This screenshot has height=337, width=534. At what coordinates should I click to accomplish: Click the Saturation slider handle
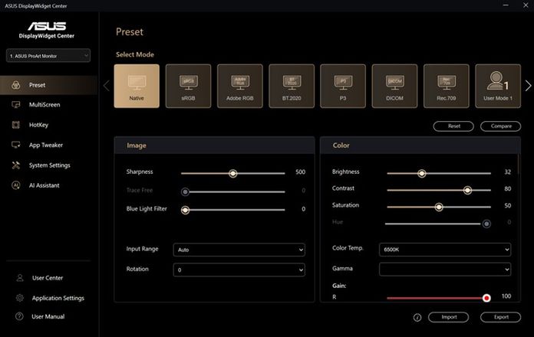tap(439, 207)
